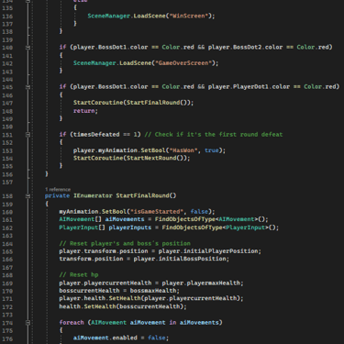Collapse the if block at line 145
The height and width of the screenshot is (344, 344).
point(28,87)
